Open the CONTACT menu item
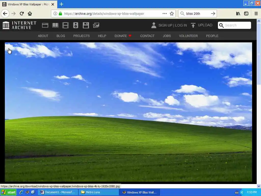 tap(147, 36)
